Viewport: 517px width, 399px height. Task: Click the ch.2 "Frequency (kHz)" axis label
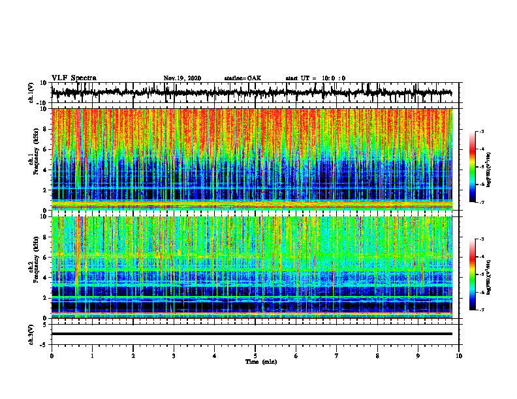(36, 259)
